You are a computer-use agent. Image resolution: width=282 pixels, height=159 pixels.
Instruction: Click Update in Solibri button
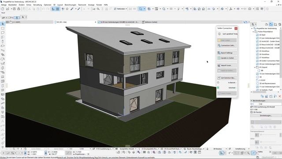(227, 58)
